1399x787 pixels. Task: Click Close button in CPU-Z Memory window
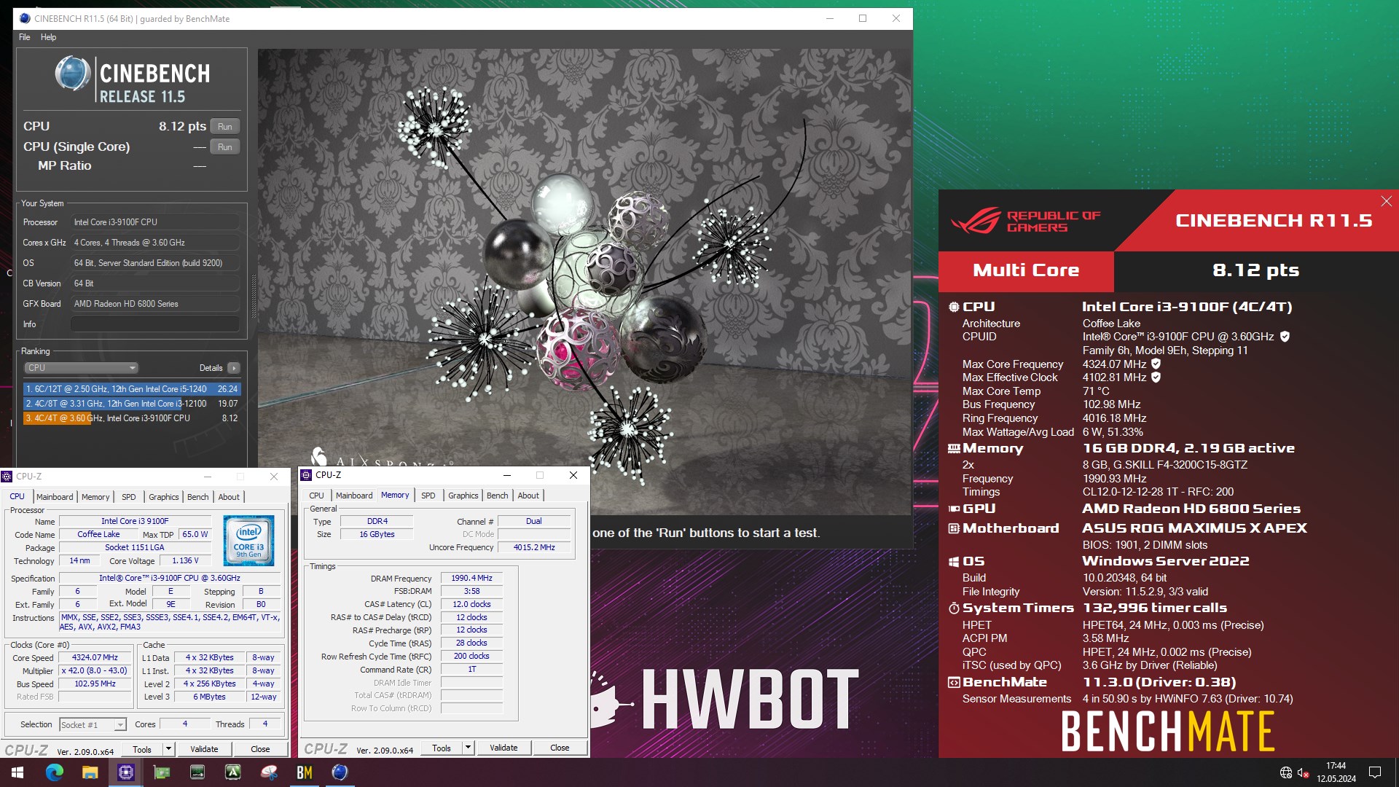coord(560,748)
